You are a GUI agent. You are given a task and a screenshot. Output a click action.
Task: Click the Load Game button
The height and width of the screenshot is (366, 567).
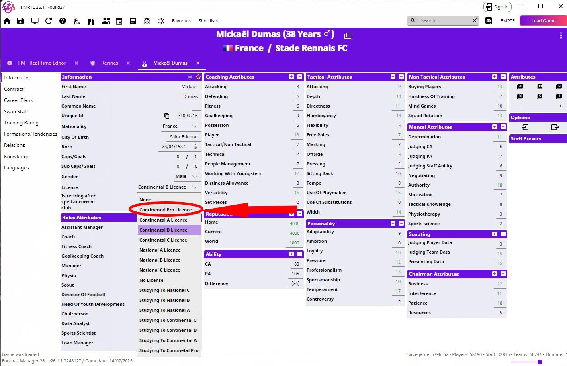point(543,21)
